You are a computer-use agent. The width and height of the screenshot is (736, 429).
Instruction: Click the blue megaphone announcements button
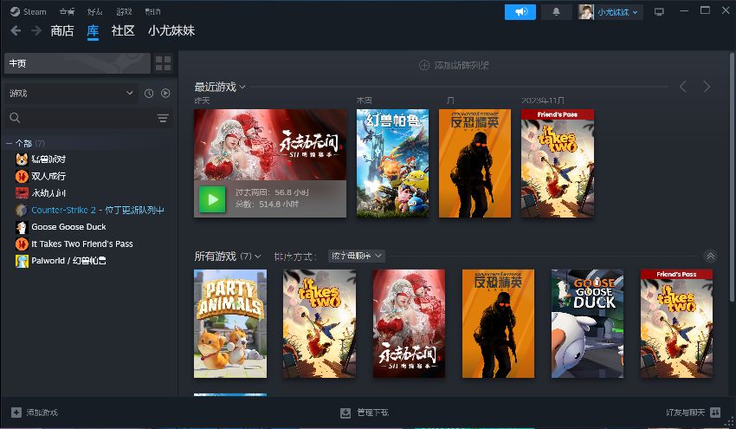(x=520, y=12)
